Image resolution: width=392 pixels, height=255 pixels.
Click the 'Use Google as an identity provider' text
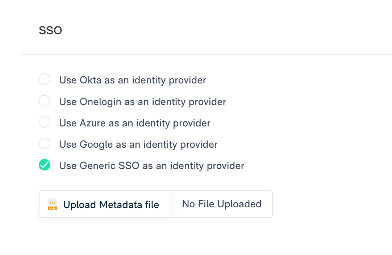click(x=138, y=145)
